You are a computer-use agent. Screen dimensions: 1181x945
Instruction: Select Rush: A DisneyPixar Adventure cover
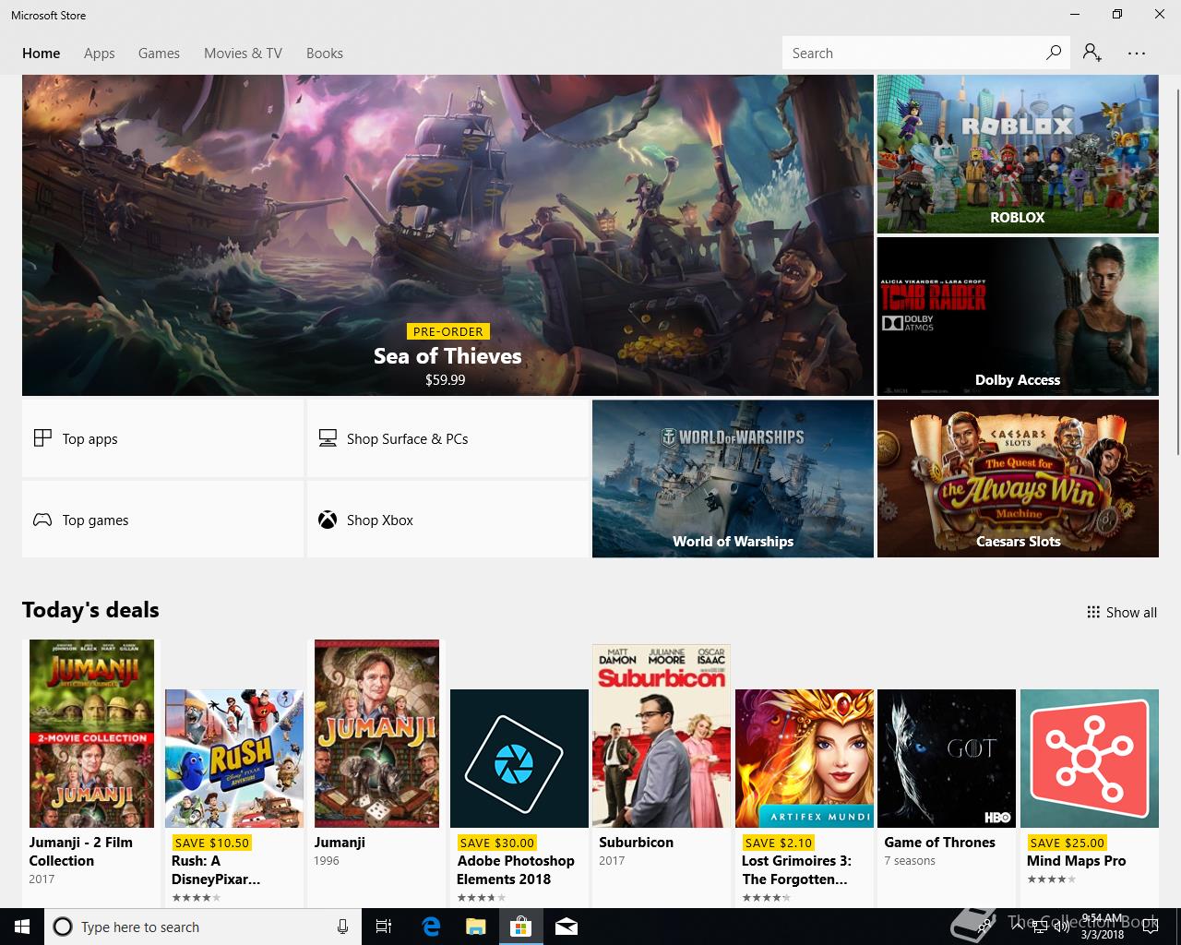(234, 759)
